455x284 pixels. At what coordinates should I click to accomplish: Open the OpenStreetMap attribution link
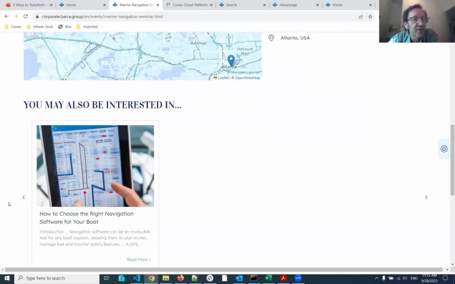point(247,78)
